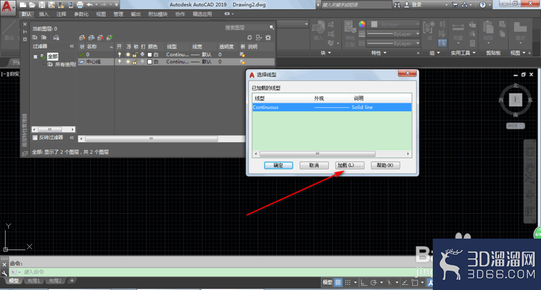Image resolution: width=541 pixels, height=290 pixels.
Task: Collapse the 过滤器 pane with double chevron
Action: click(x=72, y=47)
